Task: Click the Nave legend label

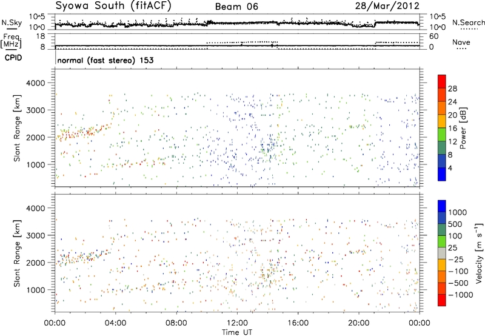Action: coord(461,42)
